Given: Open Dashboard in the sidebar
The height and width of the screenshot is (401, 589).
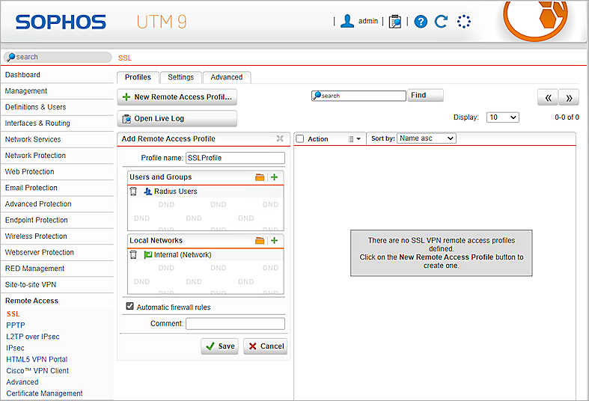Looking at the screenshot, I should click(x=57, y=75).
